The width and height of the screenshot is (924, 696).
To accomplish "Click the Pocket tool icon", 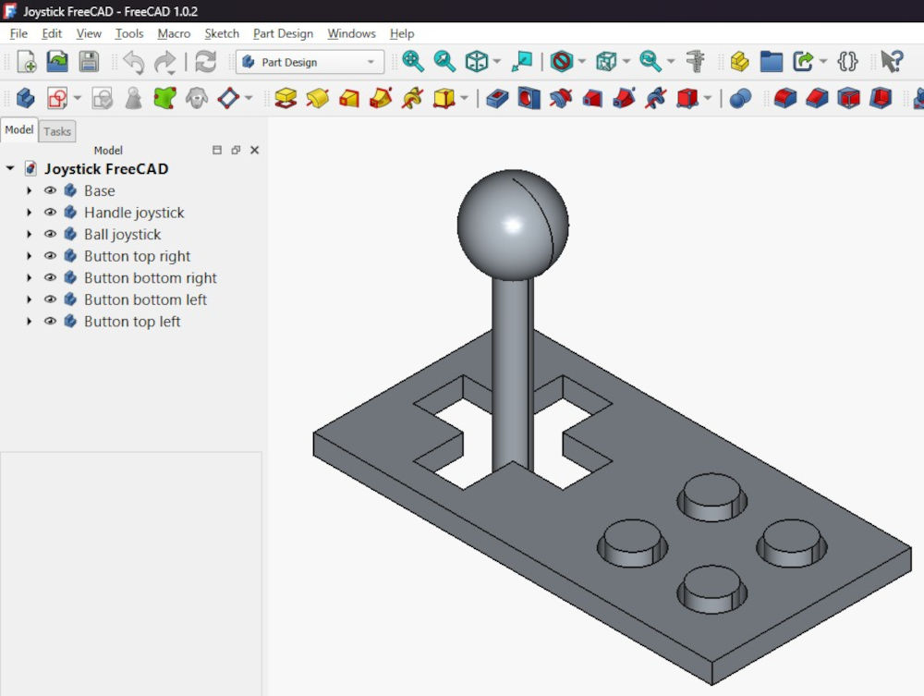I will pyautogui.click(x=497, y=98).
